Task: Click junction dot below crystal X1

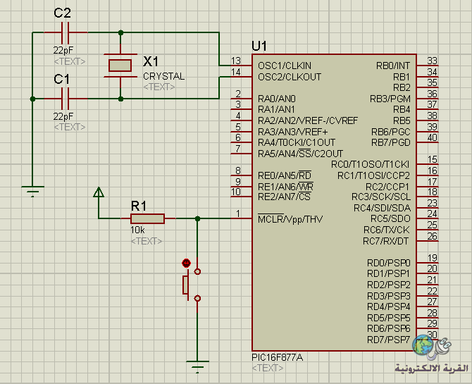Action: point(120,99)
